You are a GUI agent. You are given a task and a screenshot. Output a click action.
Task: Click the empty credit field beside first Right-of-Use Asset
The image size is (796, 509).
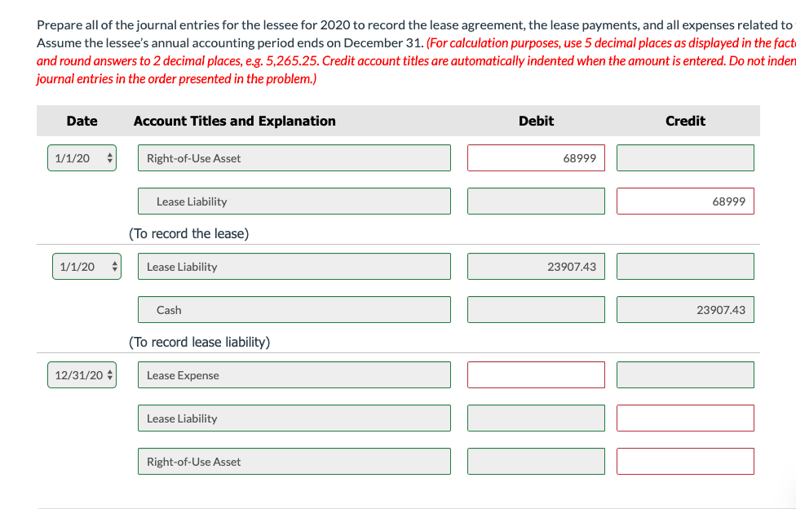[x=685, y=158]
